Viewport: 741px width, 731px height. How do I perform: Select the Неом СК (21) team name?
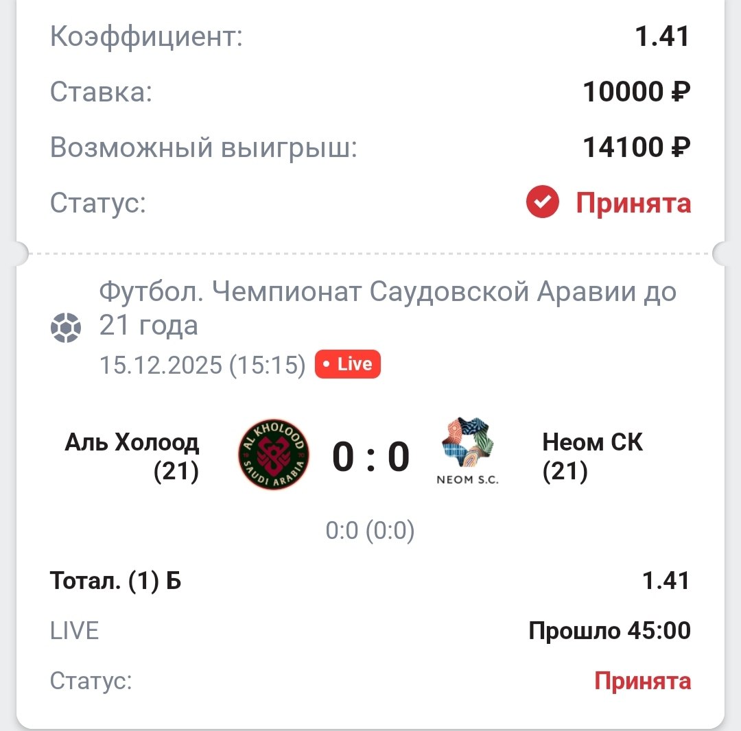(592, 457)
